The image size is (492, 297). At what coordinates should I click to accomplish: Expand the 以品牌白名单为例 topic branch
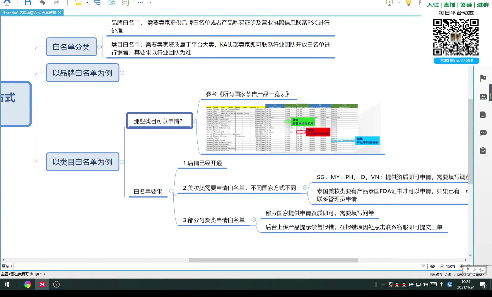click(x=122, y=73)
